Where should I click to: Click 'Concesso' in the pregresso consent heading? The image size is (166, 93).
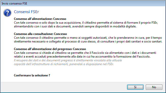click(79, 49)
